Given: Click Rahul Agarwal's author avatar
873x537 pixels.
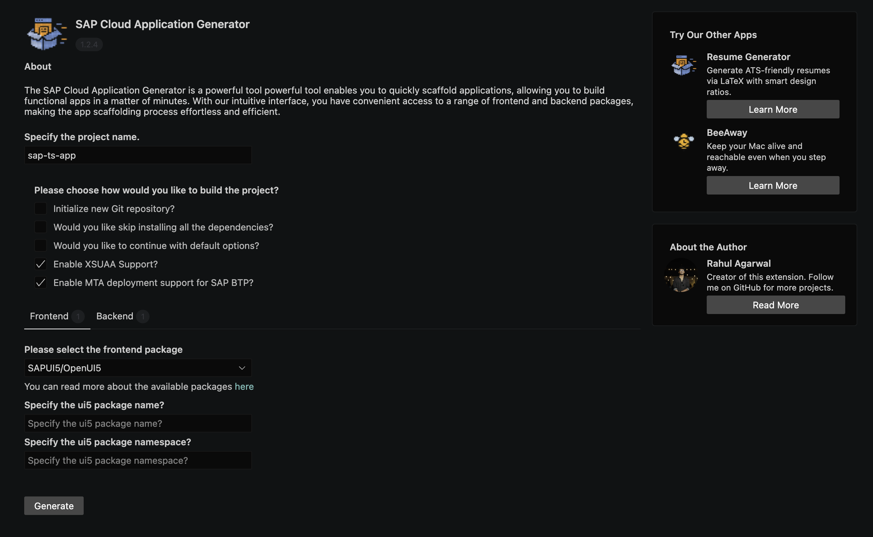Looking at the screenshot, I should click(x=681, y=275).
